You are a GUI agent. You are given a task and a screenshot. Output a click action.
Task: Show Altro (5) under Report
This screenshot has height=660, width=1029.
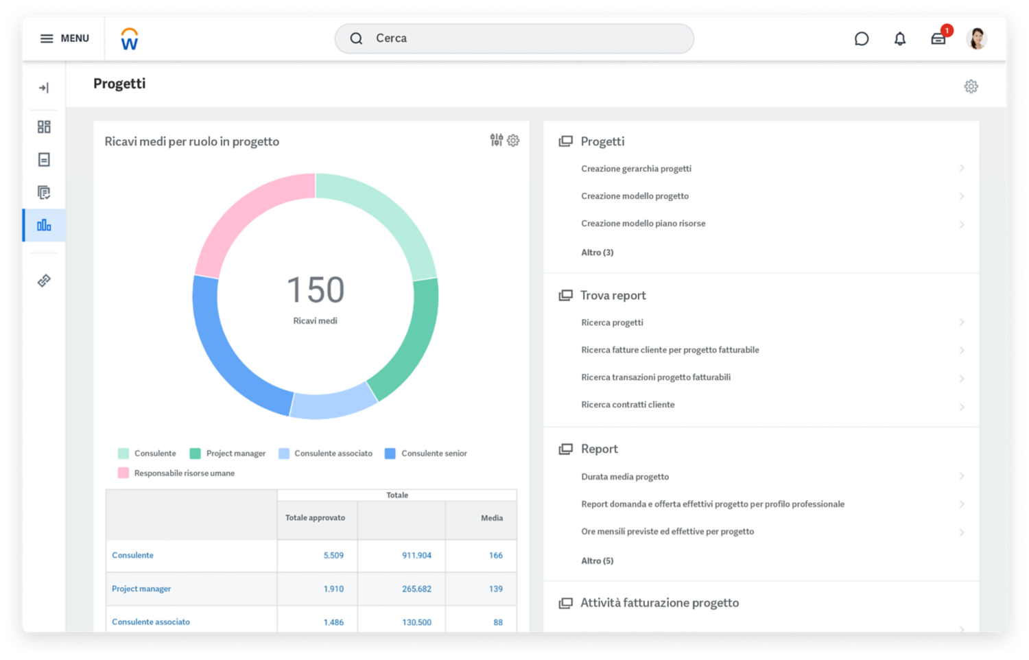tap(597, 561)
